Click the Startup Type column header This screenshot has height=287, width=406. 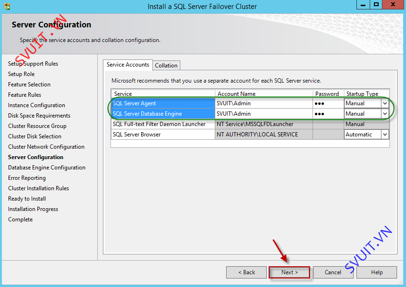(x=366, y=93)
